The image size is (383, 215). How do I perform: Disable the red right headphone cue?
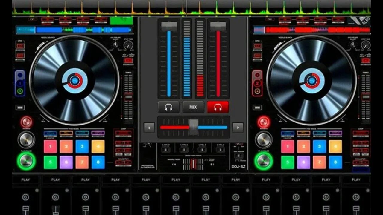pos(218,107)
